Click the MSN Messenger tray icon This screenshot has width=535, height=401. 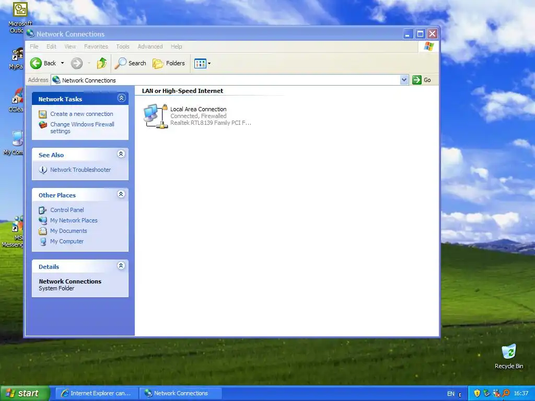[496, 393]
